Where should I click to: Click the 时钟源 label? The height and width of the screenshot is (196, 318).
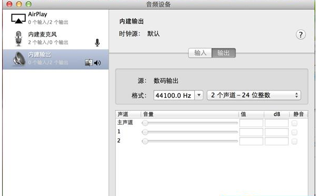tap(129, 33)
